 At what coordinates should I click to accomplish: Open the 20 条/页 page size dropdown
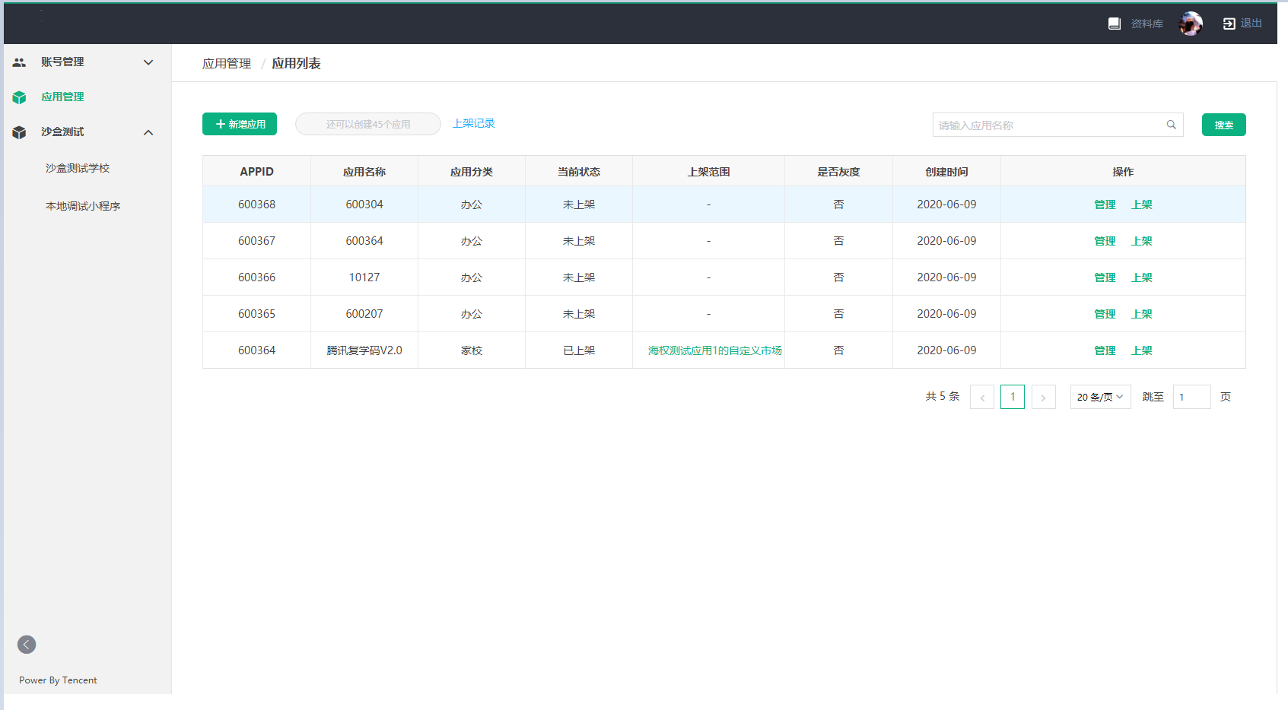(x=1100, y=397)
